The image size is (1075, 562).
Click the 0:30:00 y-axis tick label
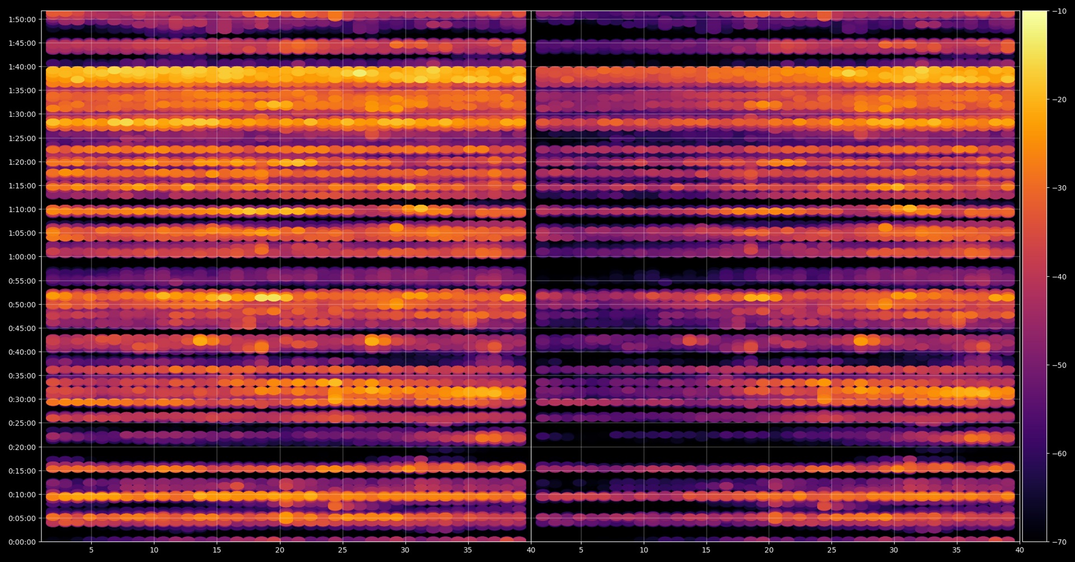pos(22,399)
